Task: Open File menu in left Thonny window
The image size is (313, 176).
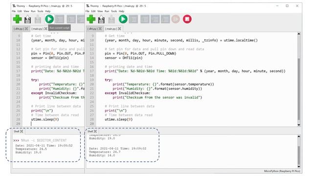Action: [14, 11]
